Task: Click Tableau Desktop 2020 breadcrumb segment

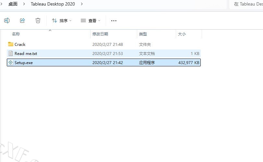Action: click(x=53, y=4)
